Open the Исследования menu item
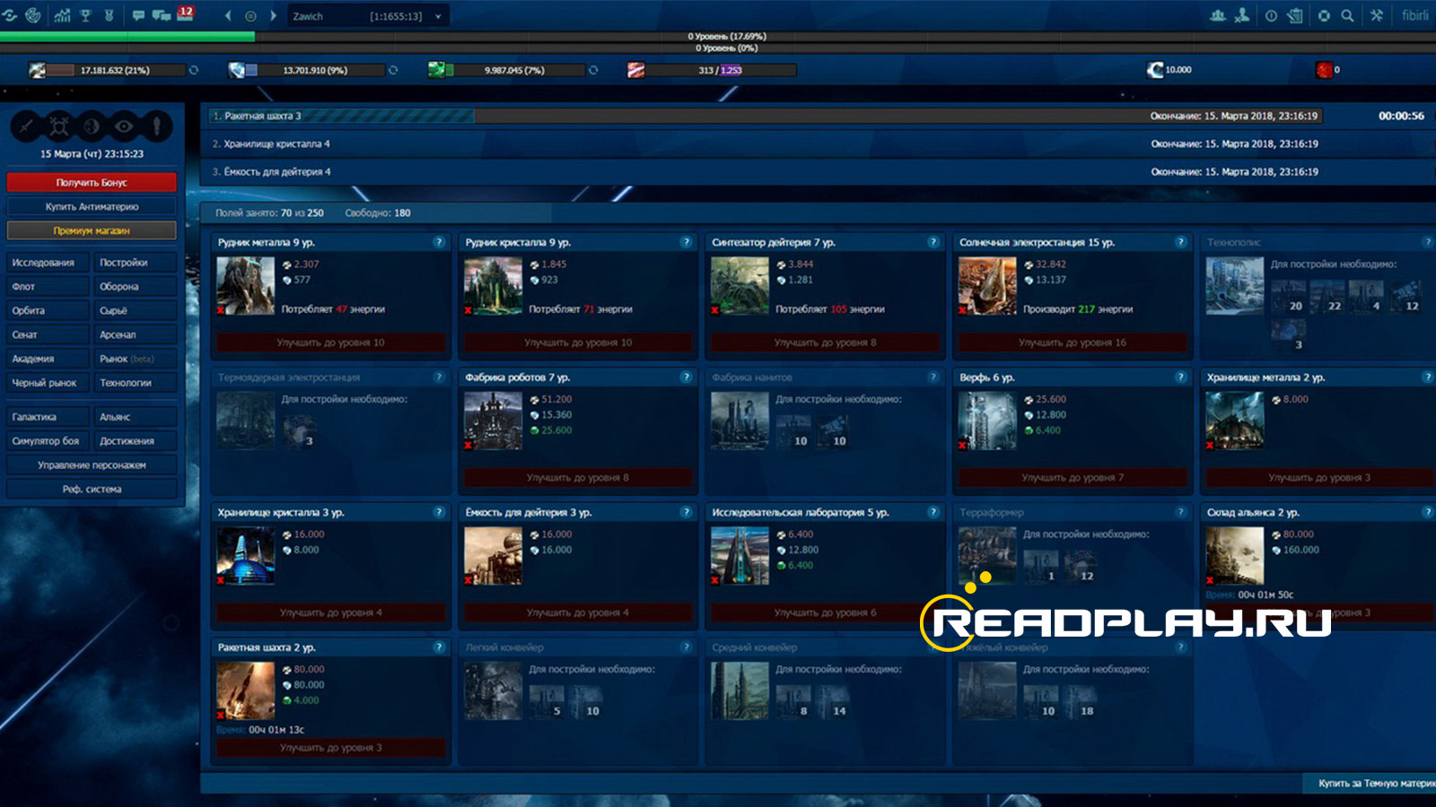This screenshot has height=807, width=1436. 48,263
